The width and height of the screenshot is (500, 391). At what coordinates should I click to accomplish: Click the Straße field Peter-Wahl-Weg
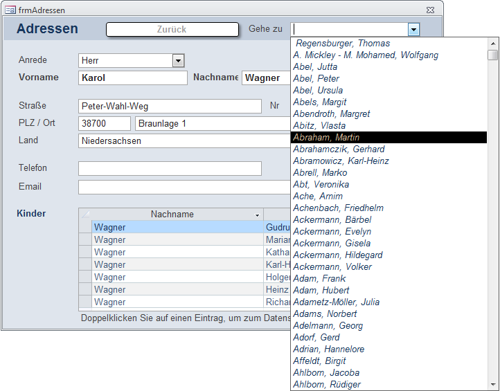pyautogui.click(x=170, y=106)
